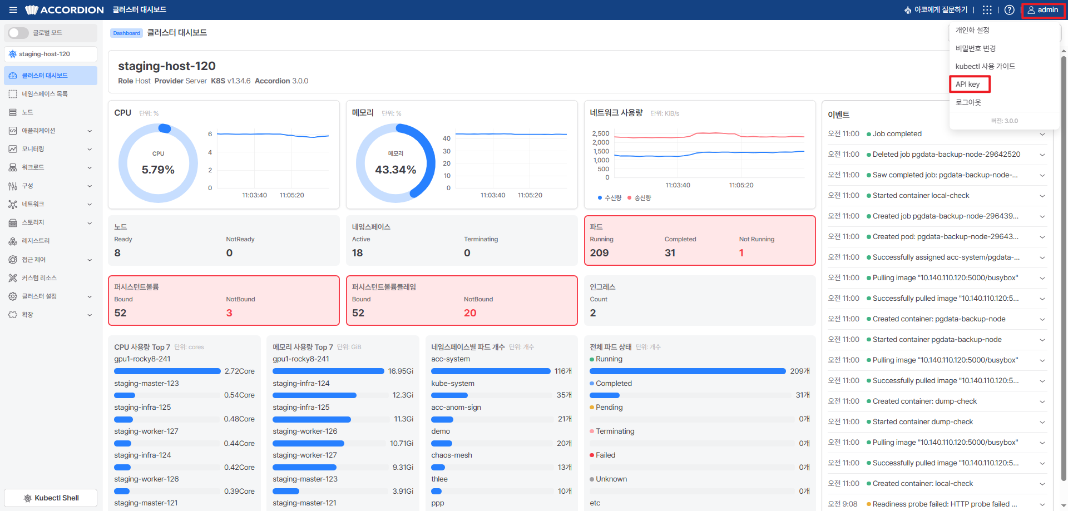Click the 파드 Not Running count
Viewport: 1068px width, 511px height.
741,253
